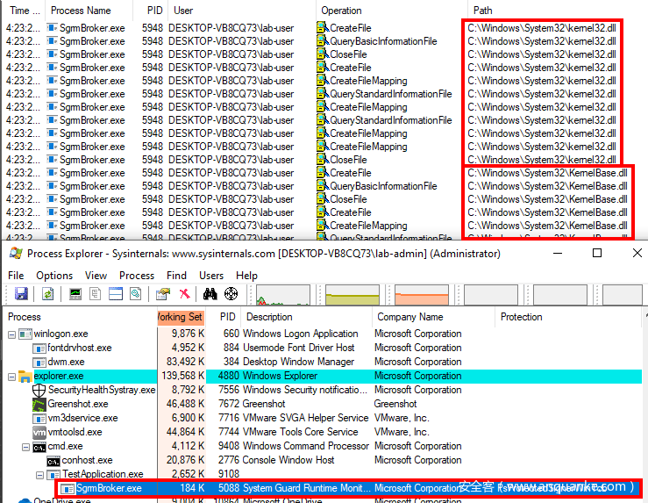The height and width of the screenshot is (503, 648).
Task: Click the Greenshot.exe process icon
Action: [x=39, y=404]
